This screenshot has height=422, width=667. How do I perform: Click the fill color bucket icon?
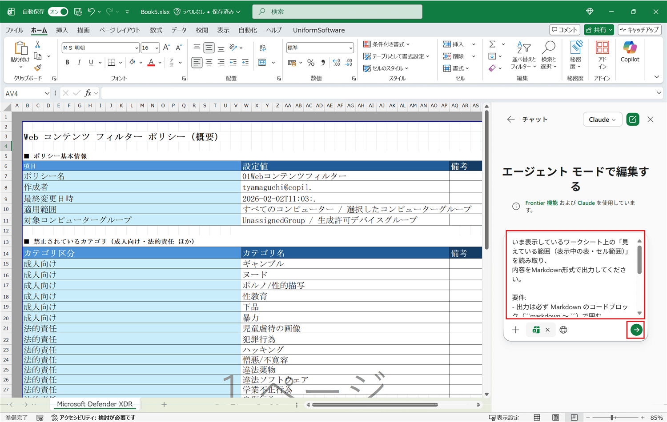[x=133, y=63]
